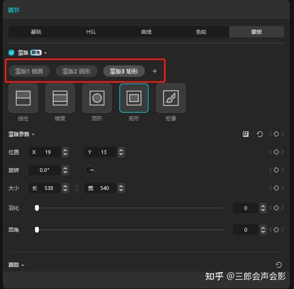Image resolution: width=294 pixels, height=289 pixels.
Task: Uncheck the 蒙版 enable checkbox
Action: coord(11,53)
